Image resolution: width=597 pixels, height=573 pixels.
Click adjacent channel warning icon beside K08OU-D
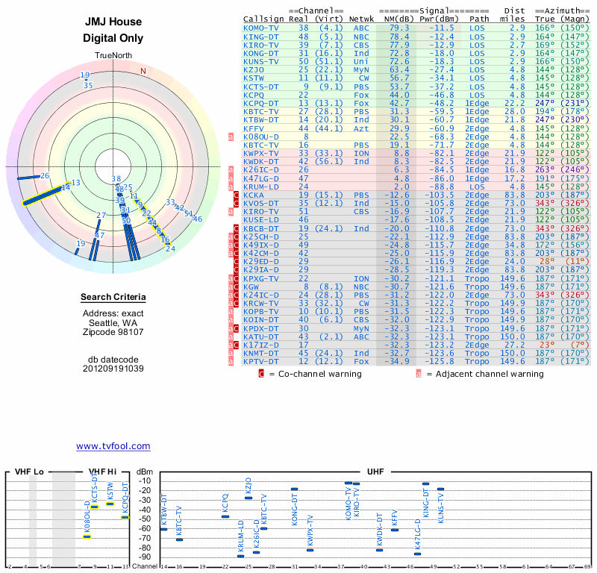pos(231,137)
